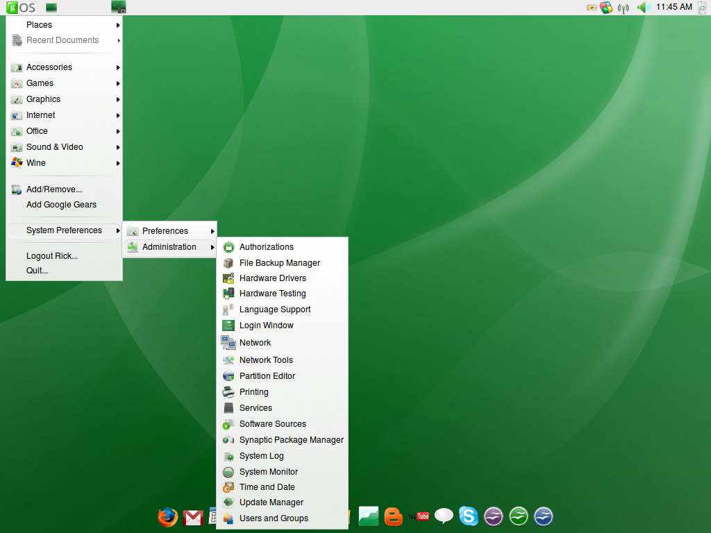
Task: Click the screenshot camera icon in top panel
Action: coord(118,7)
